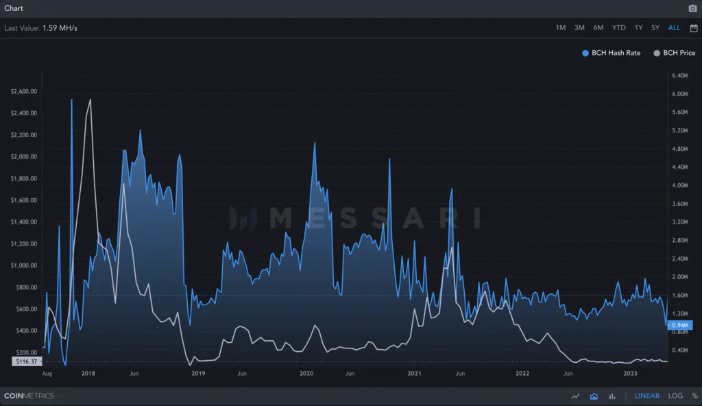Take a chart snapshot with camera icon
This screenshot has width=702, height=406.
pos(692,8)
